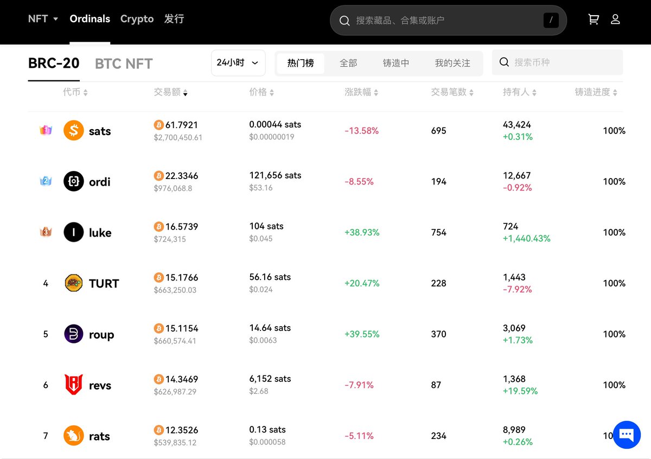Open the revs token name link

pos(100,386)
